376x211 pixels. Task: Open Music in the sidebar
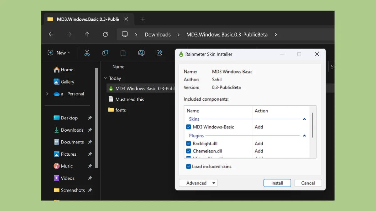(x=63, y=166)
